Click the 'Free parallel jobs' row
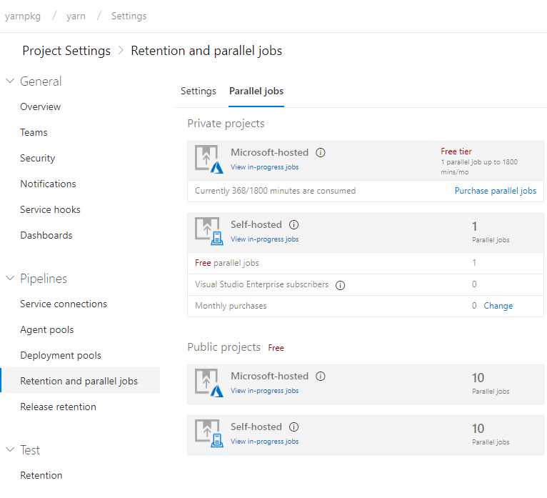547x498 pixels. click(x=365, y=263)
